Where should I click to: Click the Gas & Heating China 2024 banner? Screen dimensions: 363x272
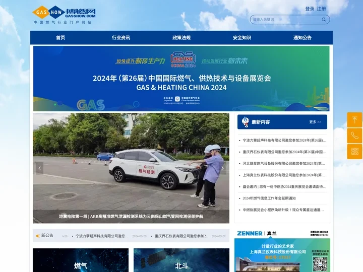181,79
